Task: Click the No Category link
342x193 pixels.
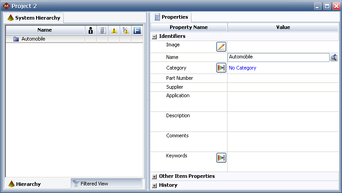Action: pos(242,68)
